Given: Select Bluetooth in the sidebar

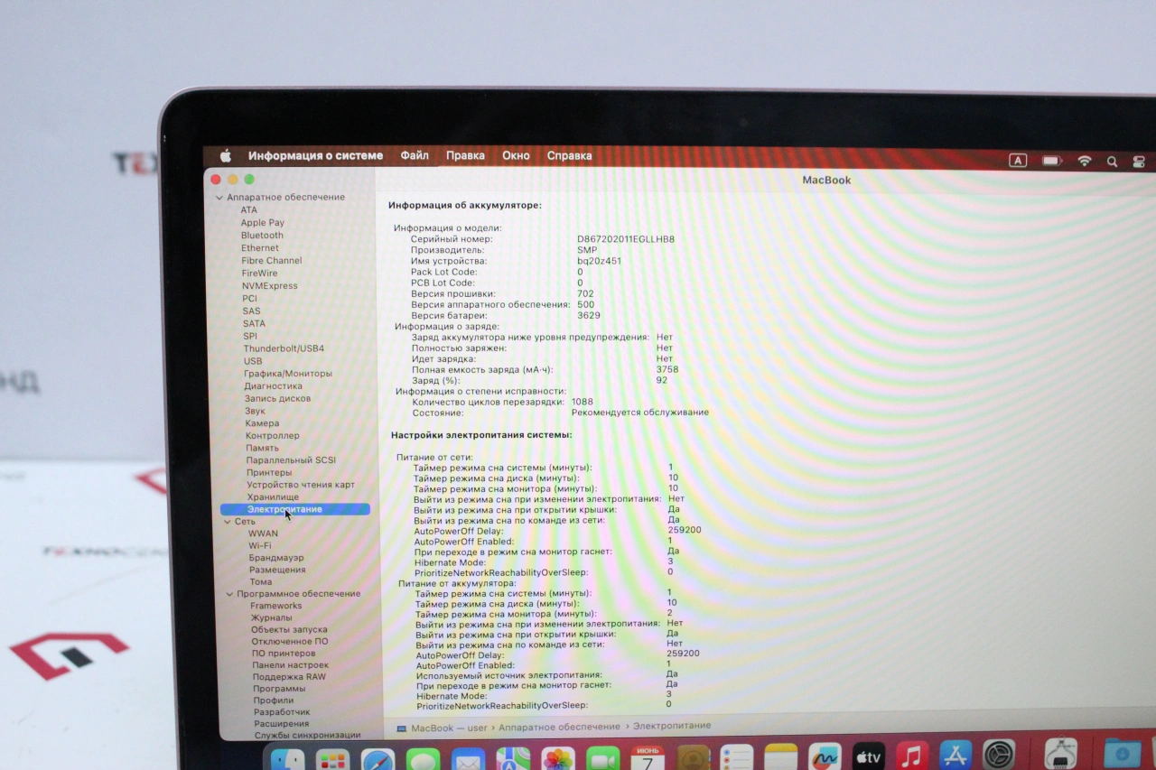Looking at the screenshot, I should coord(262,236).
